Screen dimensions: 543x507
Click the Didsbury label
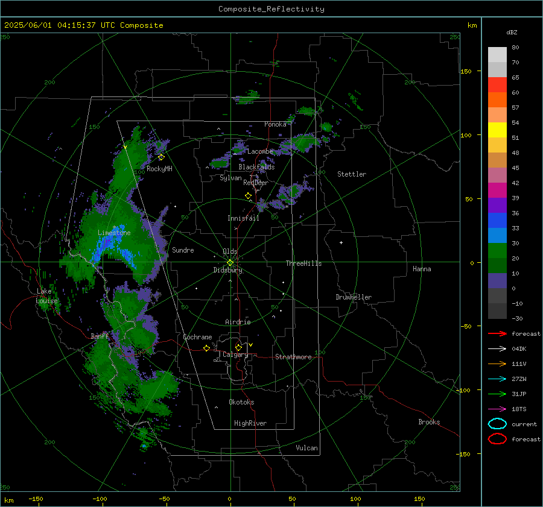pyautogui.click(x=227, y=270)
